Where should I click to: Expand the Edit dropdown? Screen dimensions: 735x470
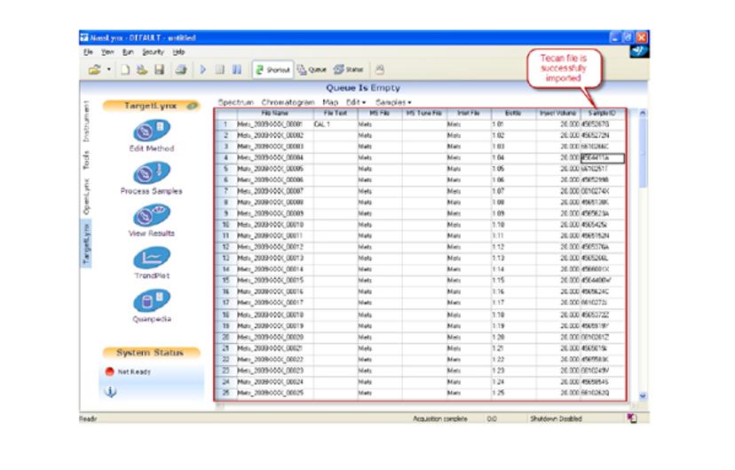(x=356, y=102)
